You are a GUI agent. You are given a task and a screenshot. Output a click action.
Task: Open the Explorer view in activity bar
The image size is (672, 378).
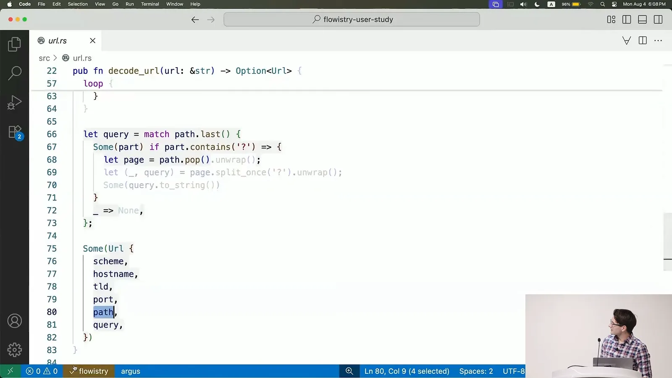pyautogui.click(x=14, y=44)
